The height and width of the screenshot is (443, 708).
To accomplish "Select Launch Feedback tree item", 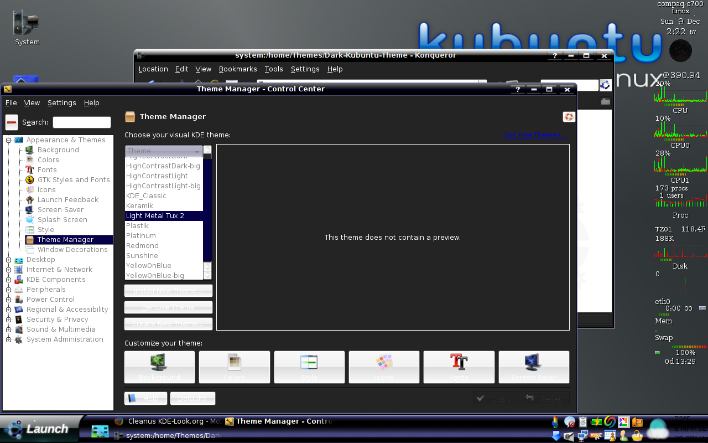I will click(67, 200).
